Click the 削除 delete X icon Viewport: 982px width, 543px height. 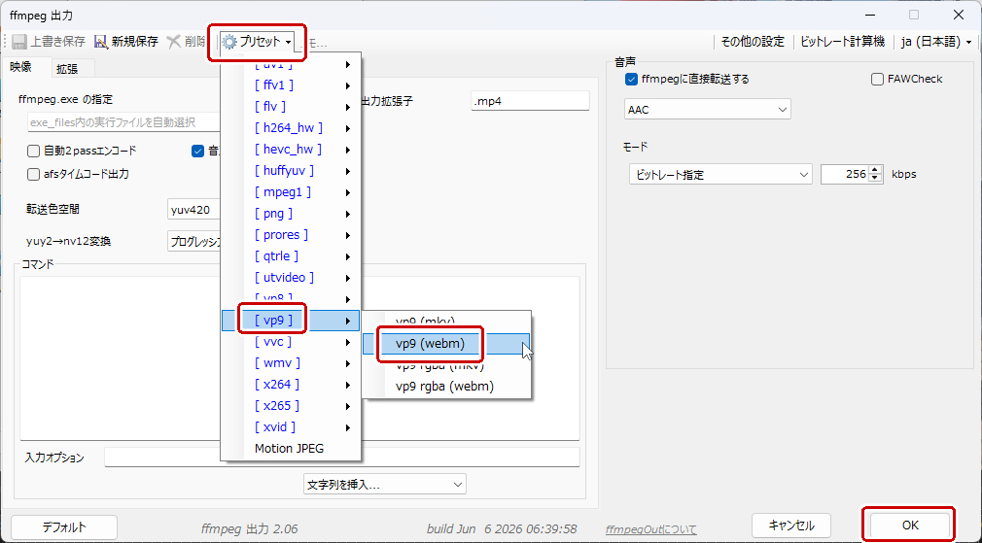click(x=173, y=42)
